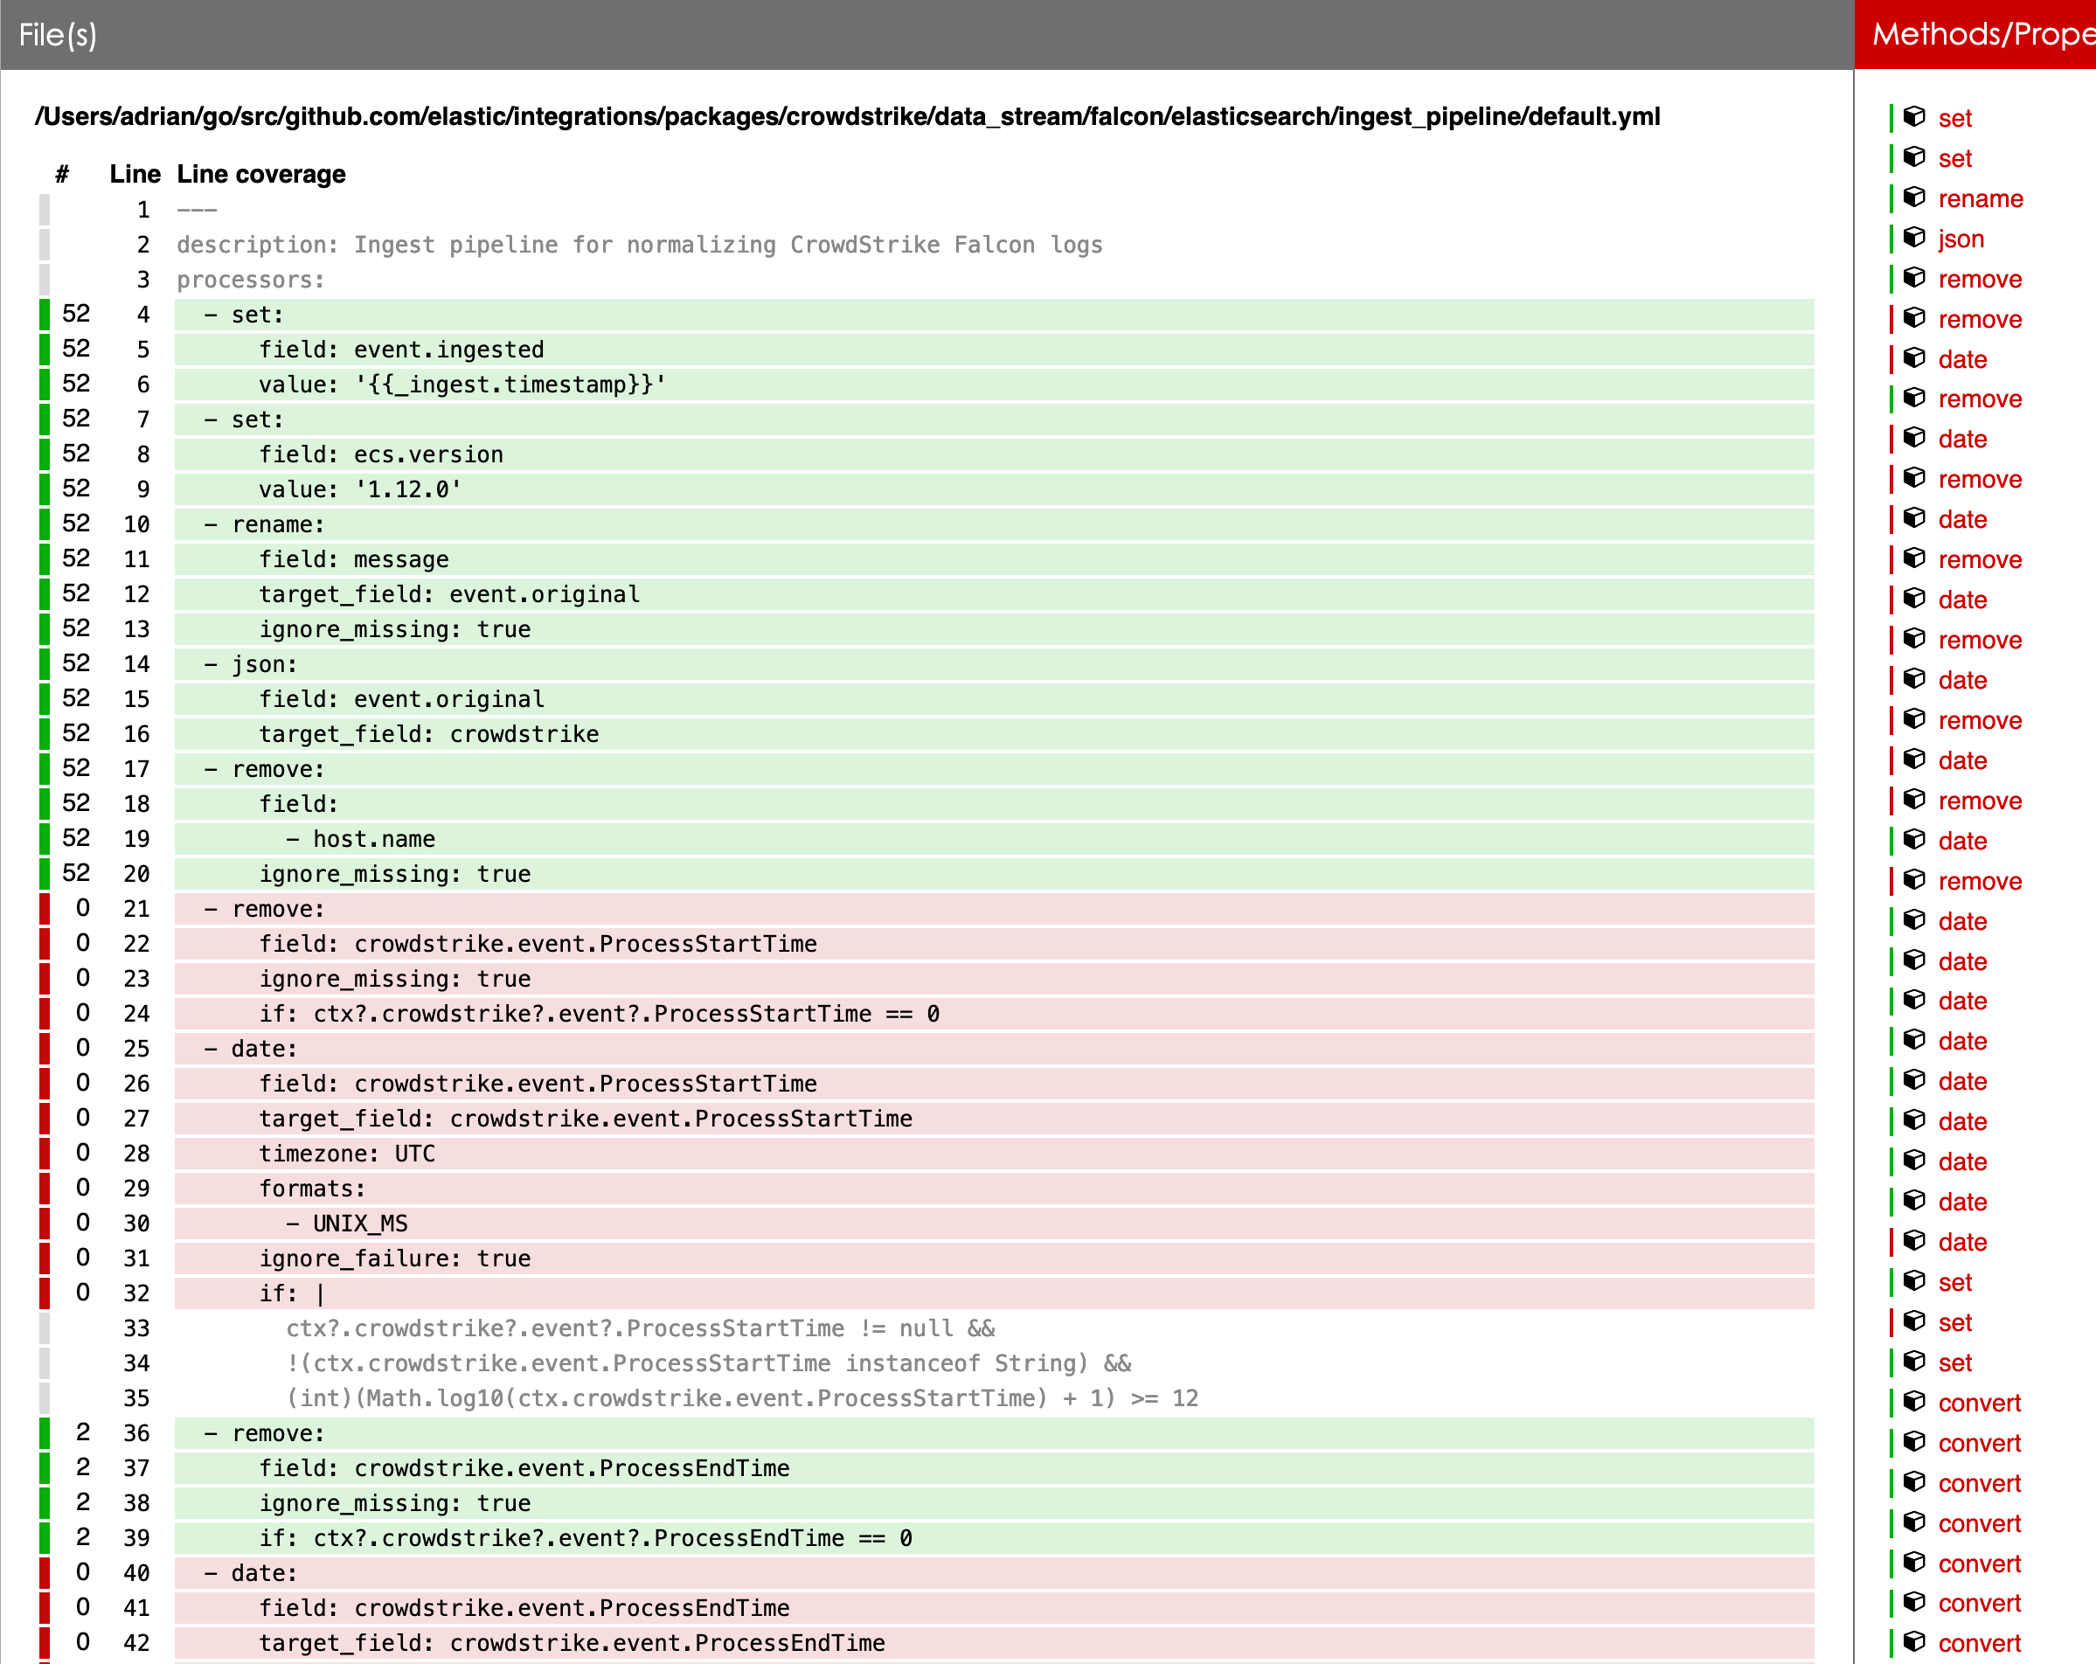Screen dimensions: 2096x1664
Task: Open the json method link
Action: (x=1960, y=238)
